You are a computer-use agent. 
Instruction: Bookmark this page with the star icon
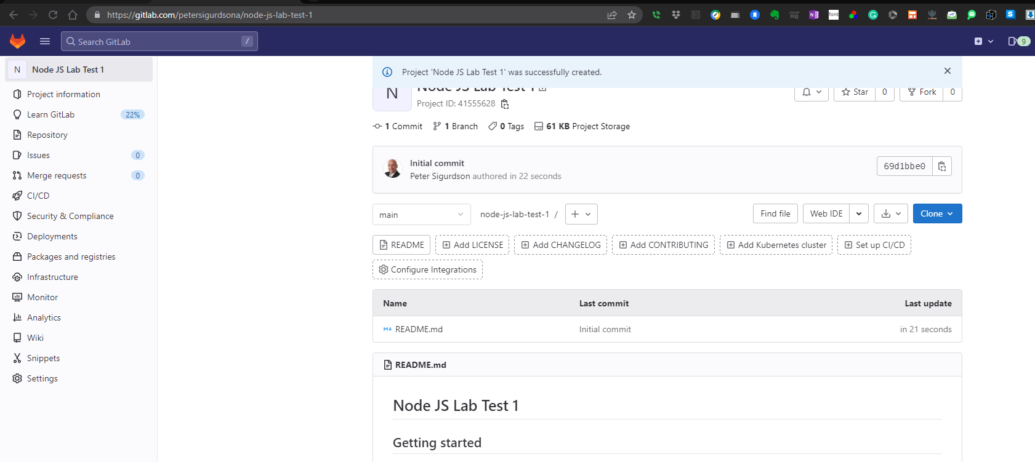click(x=632, y=15)
